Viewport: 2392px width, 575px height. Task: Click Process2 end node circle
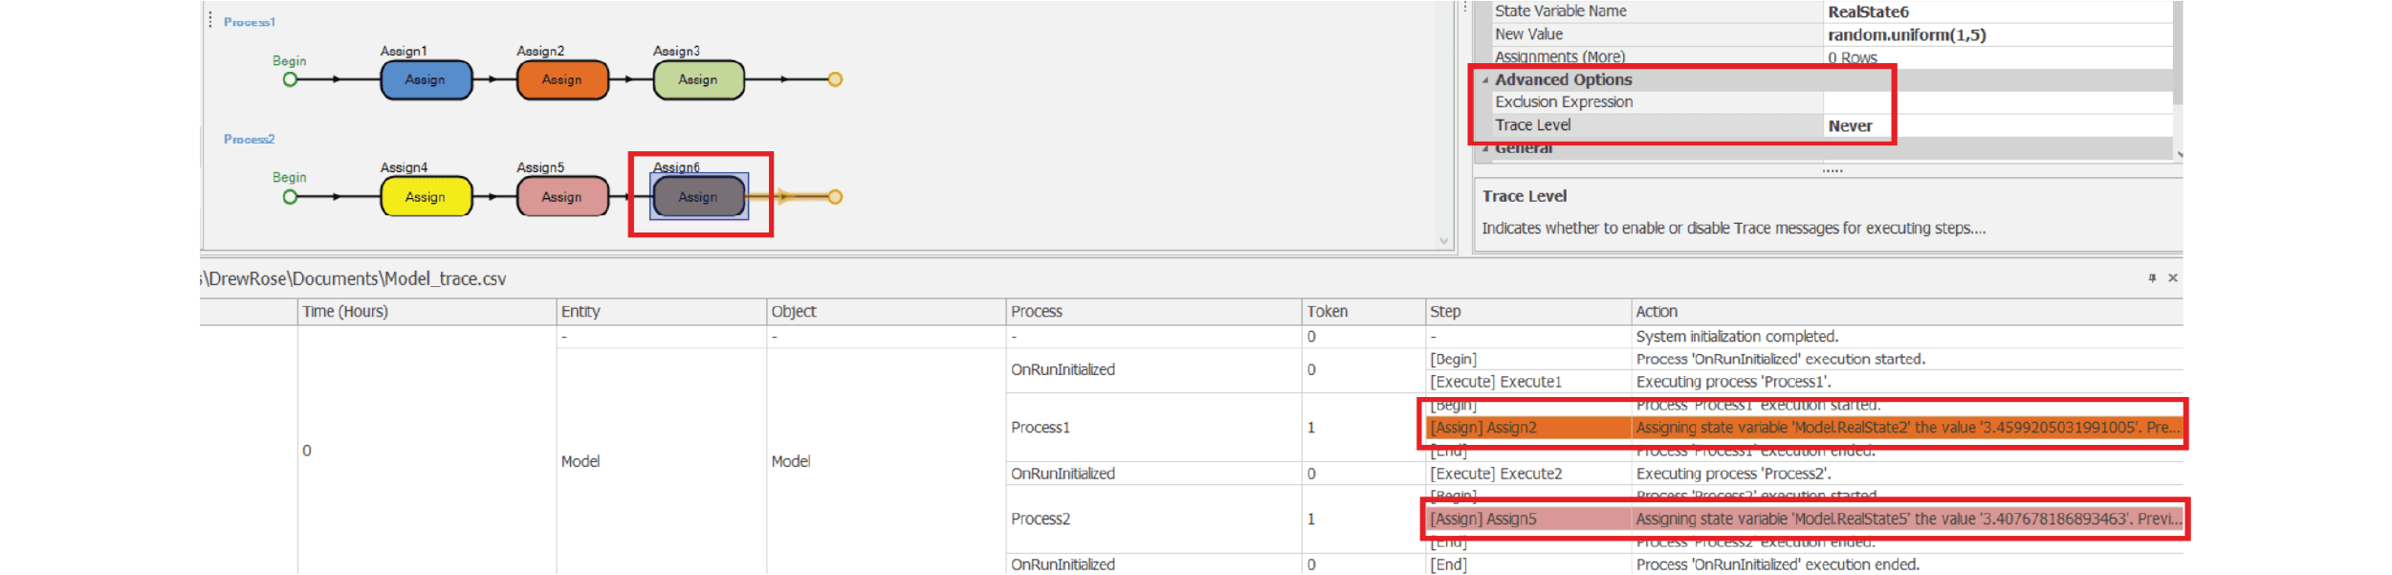835,197
